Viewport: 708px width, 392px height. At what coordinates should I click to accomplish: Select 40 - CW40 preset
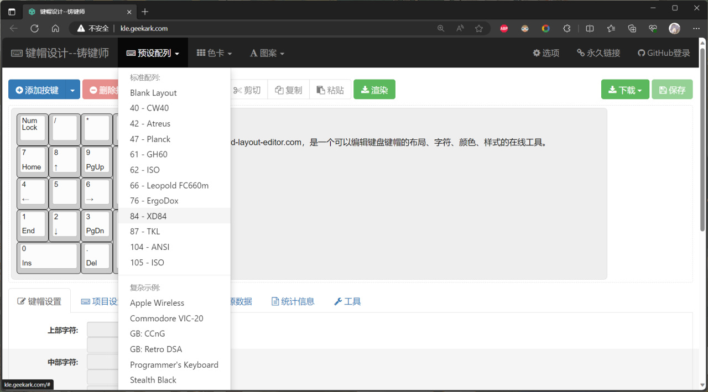(174, 108)
